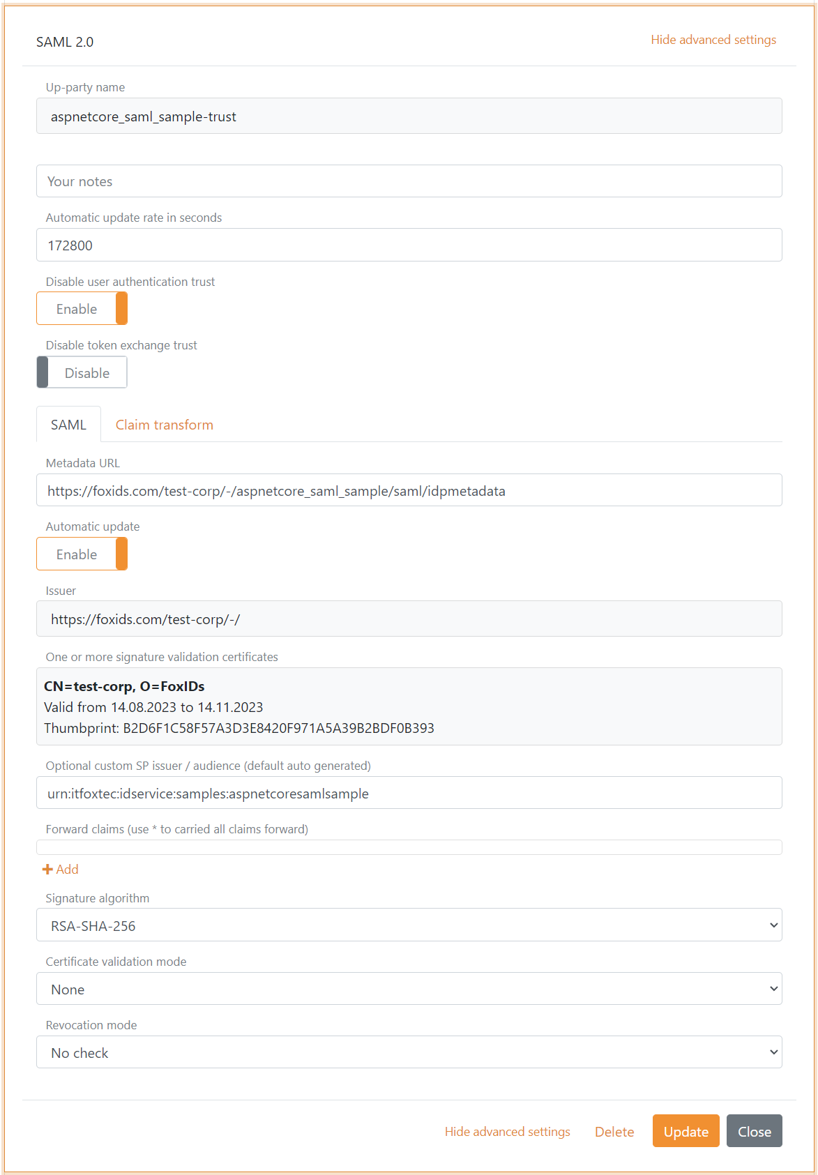This screenshot has height=1175, width=818.
Task: Select the SAML tab
Action: (x=68, y=425)
